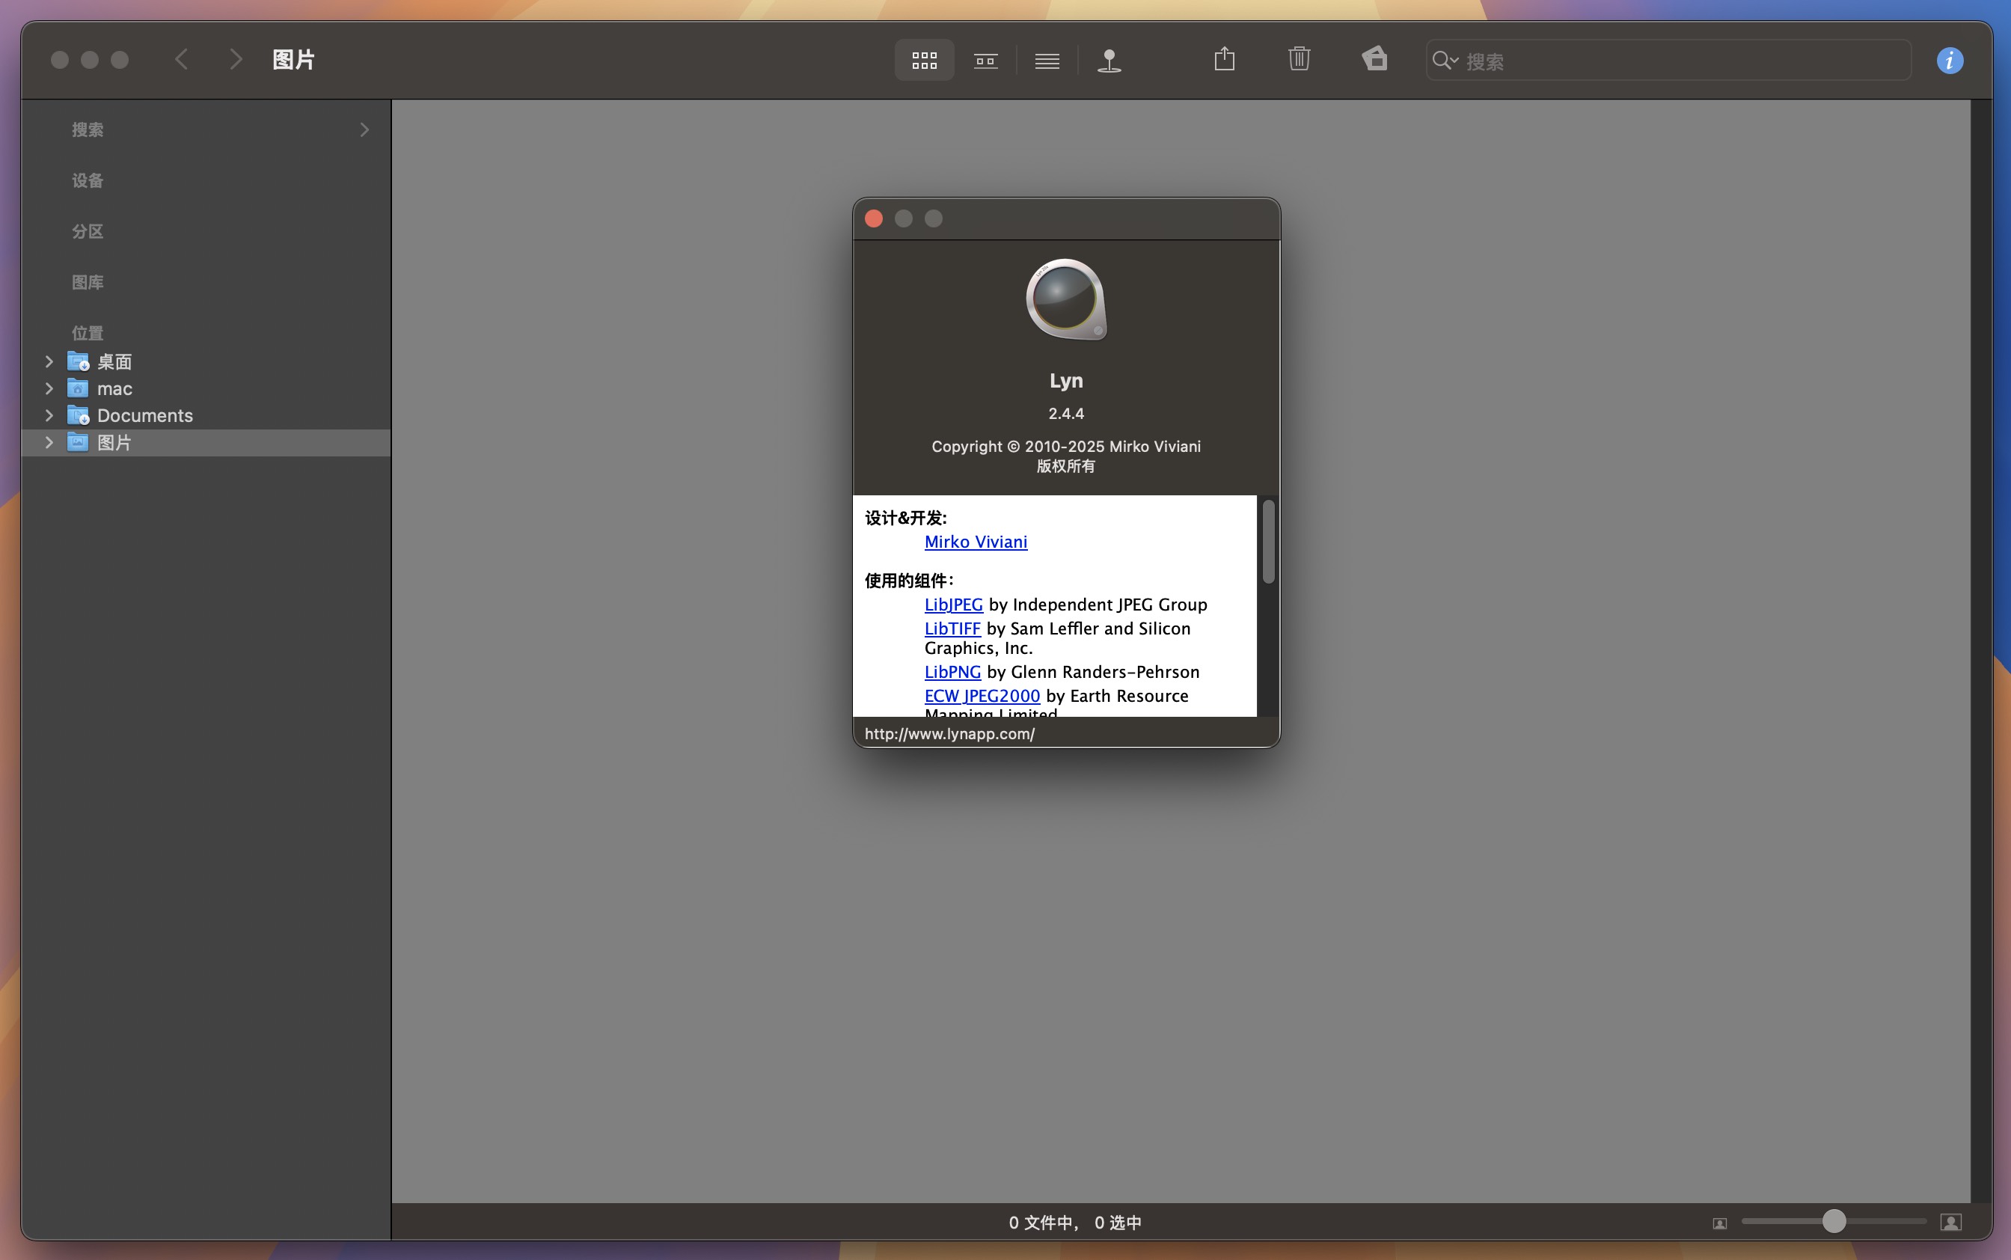The image size is (2011, 1260).
Task: Switch to list view mode
Action: (1047, 60)
